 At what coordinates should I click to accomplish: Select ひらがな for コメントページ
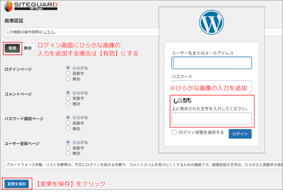[68, 93]
